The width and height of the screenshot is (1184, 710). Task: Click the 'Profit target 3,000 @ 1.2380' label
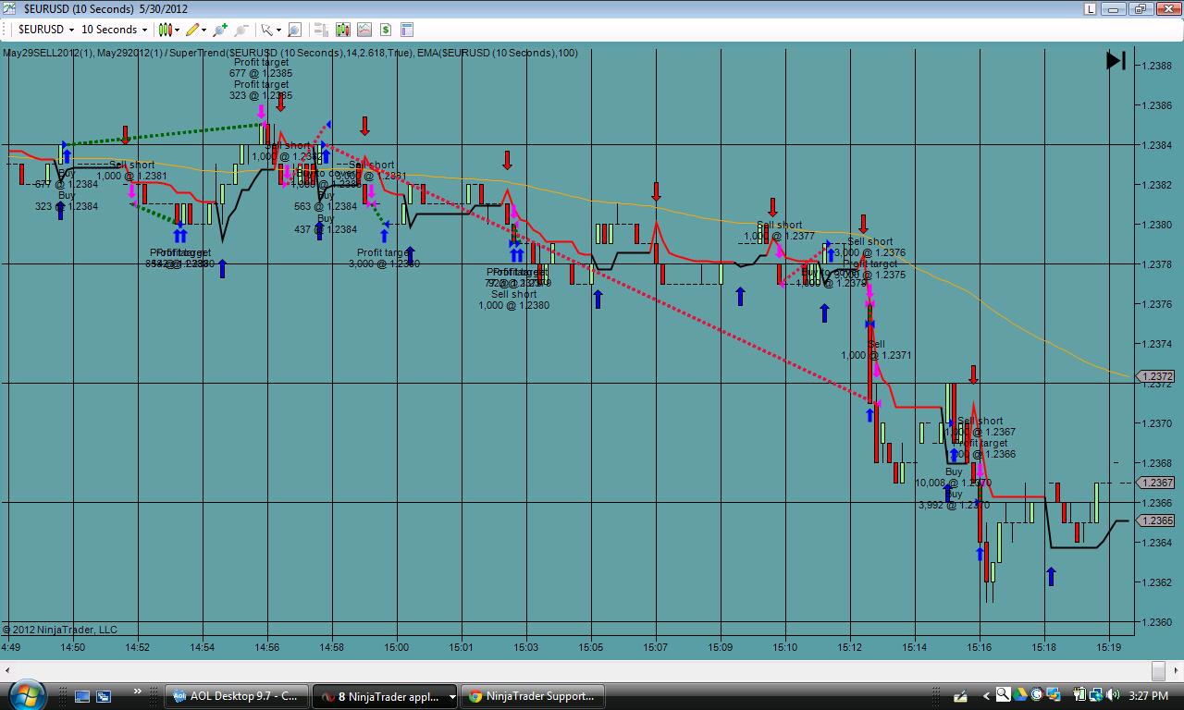click(x=384, y=258)
